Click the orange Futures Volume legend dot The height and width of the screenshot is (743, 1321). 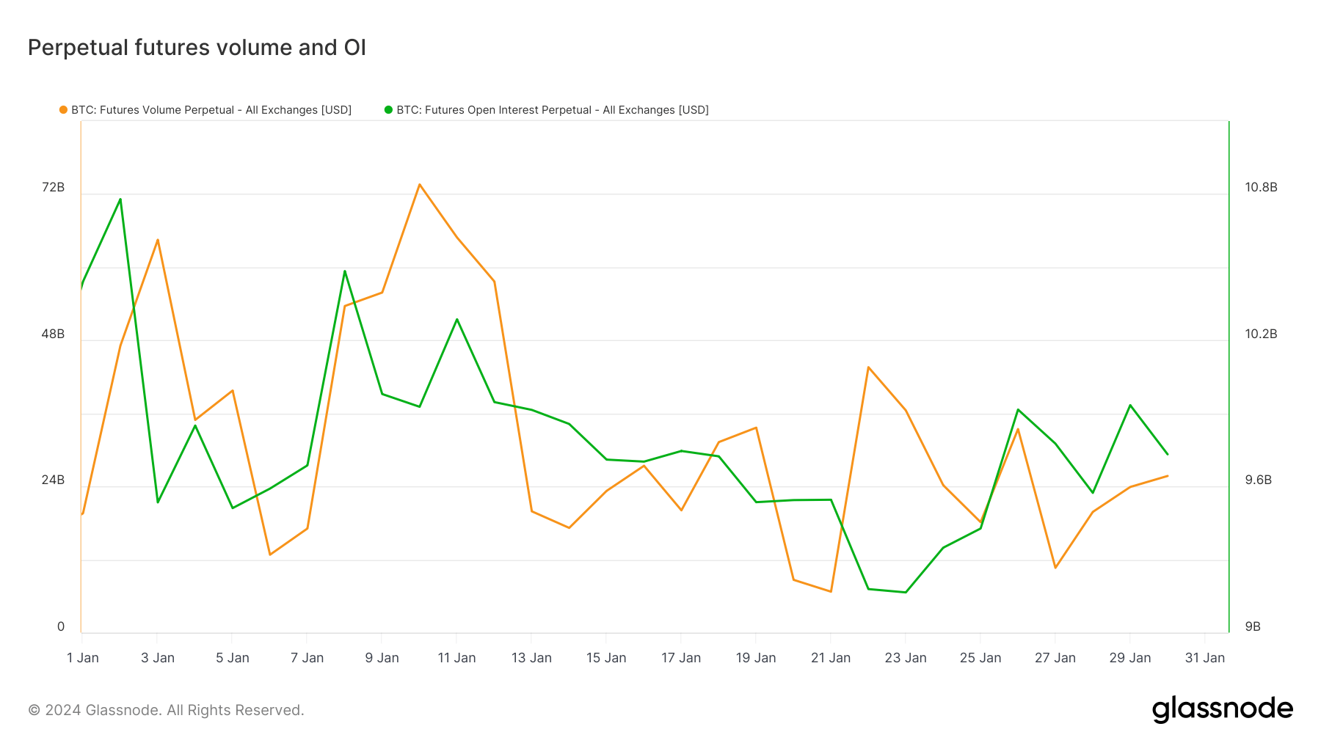(63, 110)
